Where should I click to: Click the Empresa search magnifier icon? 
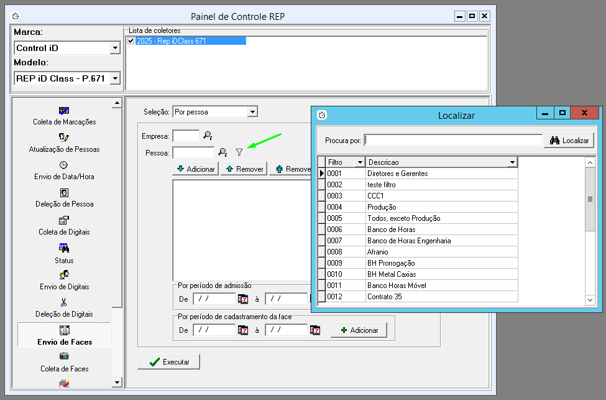[x=208, y=135]
